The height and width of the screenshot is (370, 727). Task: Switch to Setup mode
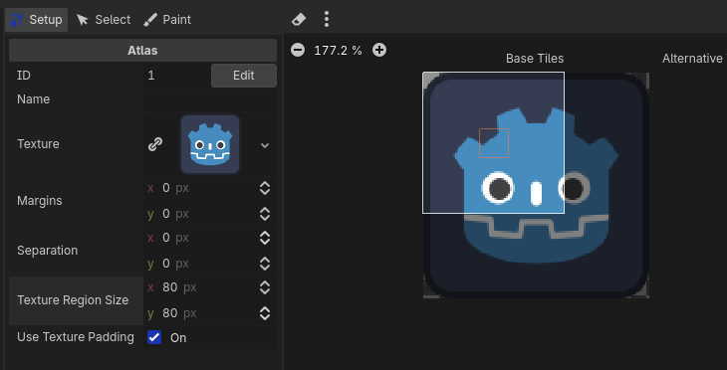tap(36, 20)
